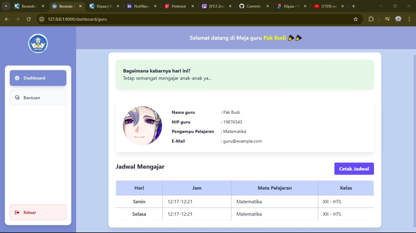Click the Keluar logout button
This screenshot has width=416, height=233.
(x=38, y=212)
